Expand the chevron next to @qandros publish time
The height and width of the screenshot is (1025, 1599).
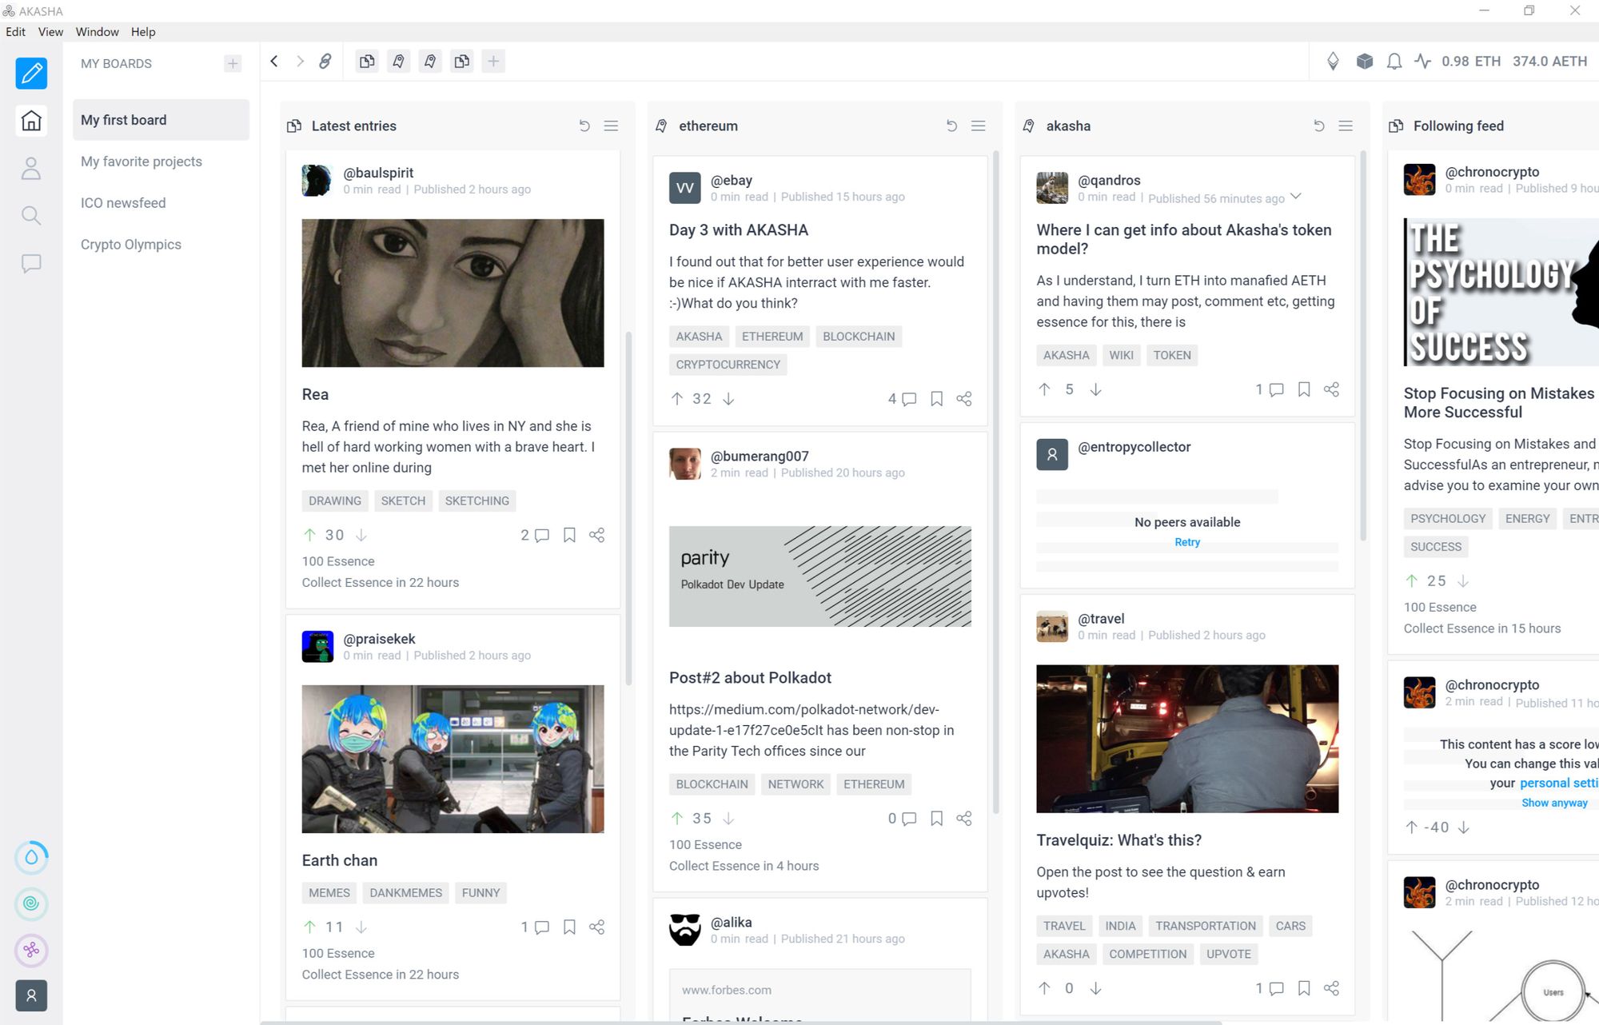pos(1296,197)
